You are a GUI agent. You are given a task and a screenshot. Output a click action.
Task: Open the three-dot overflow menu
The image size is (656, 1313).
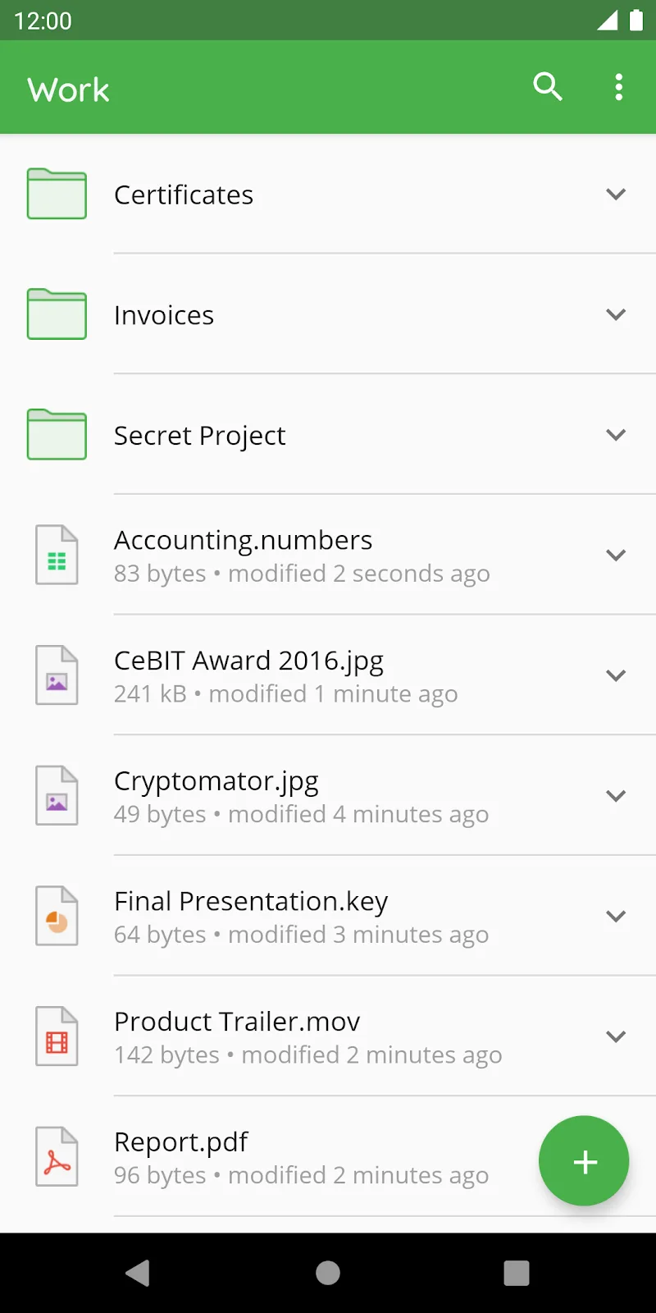pyautogui.click(x=619, y=87)
